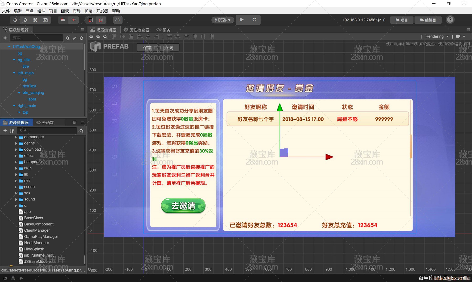Open the hierarchy panel hamburger menu
Viewport: 472px width, 282px height.
(x=83, y=29)
